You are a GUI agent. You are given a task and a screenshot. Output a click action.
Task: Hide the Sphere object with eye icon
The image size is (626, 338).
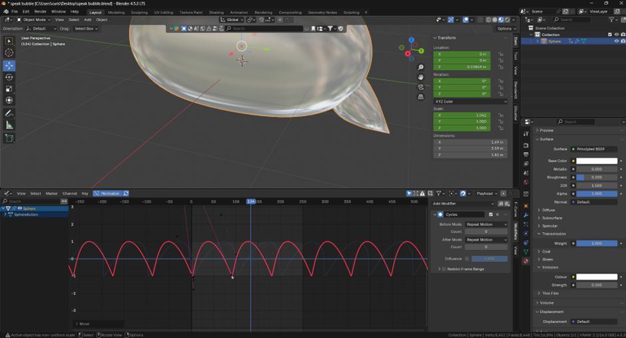[616, 41]
